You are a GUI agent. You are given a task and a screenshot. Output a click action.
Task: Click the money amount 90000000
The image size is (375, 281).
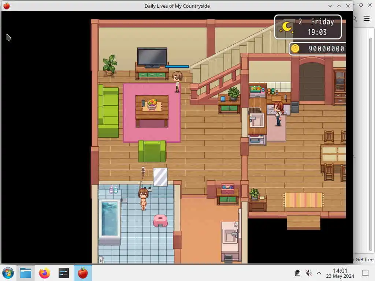[326, 49]
